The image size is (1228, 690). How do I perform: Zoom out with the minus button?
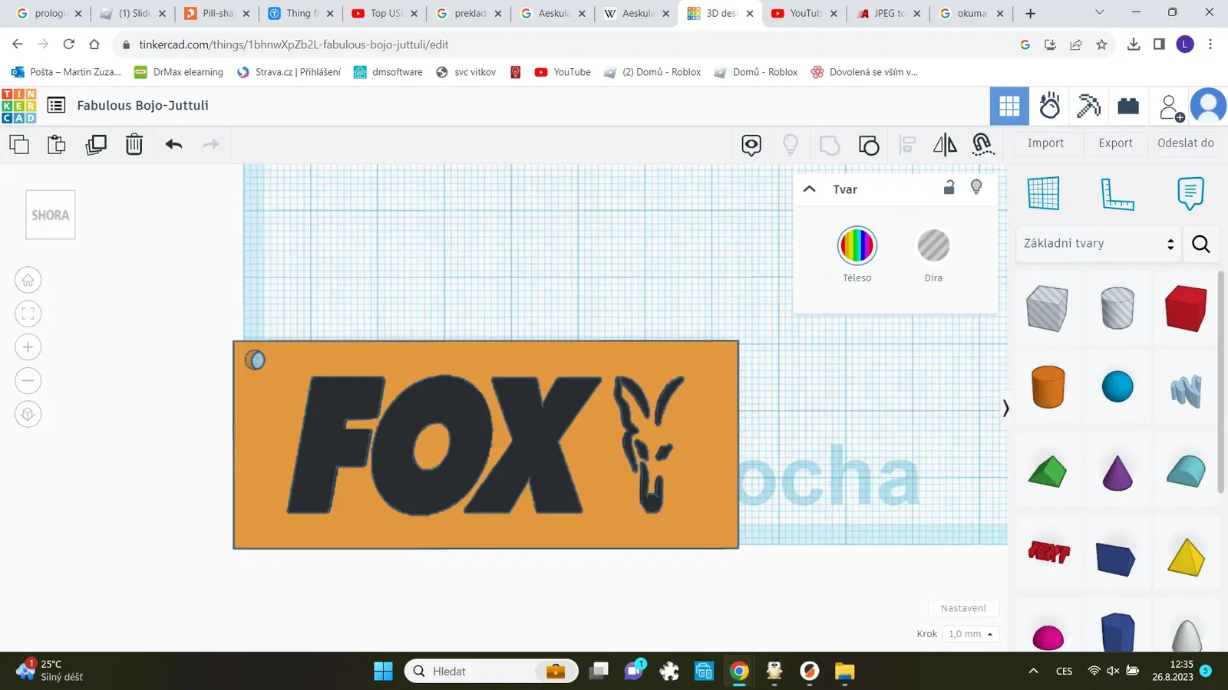click(28, 381)
